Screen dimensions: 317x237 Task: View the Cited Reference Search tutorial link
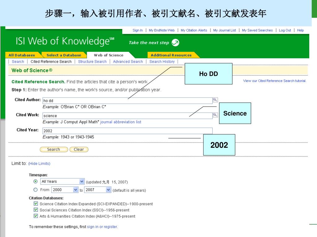pos(275,81)
